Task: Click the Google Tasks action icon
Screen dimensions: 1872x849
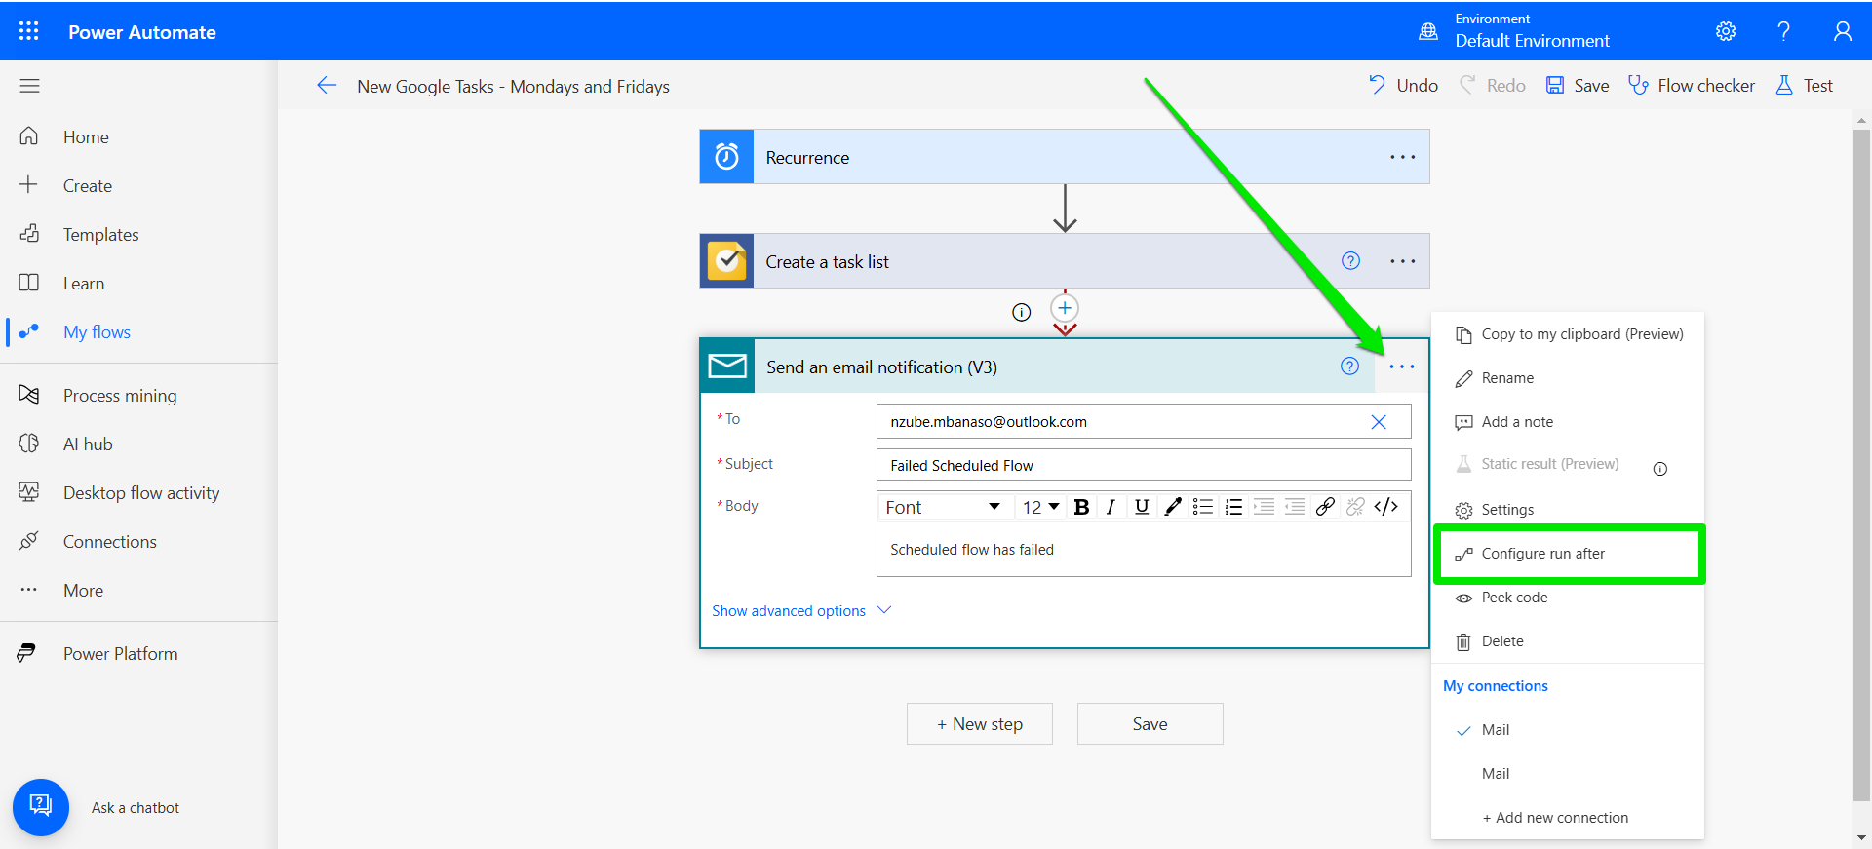Action: coord(726,261)
